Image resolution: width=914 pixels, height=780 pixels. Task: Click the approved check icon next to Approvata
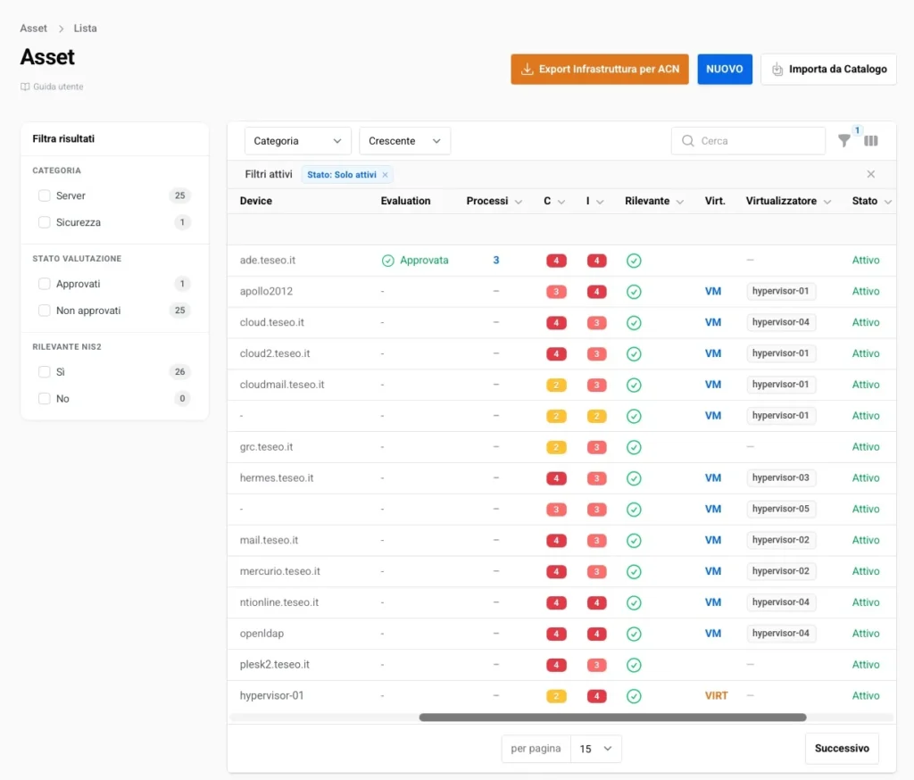387,261
